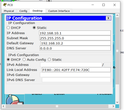Click the vertical scrollbar up arrow
This screenshot has width=124, height=110.
117,15
